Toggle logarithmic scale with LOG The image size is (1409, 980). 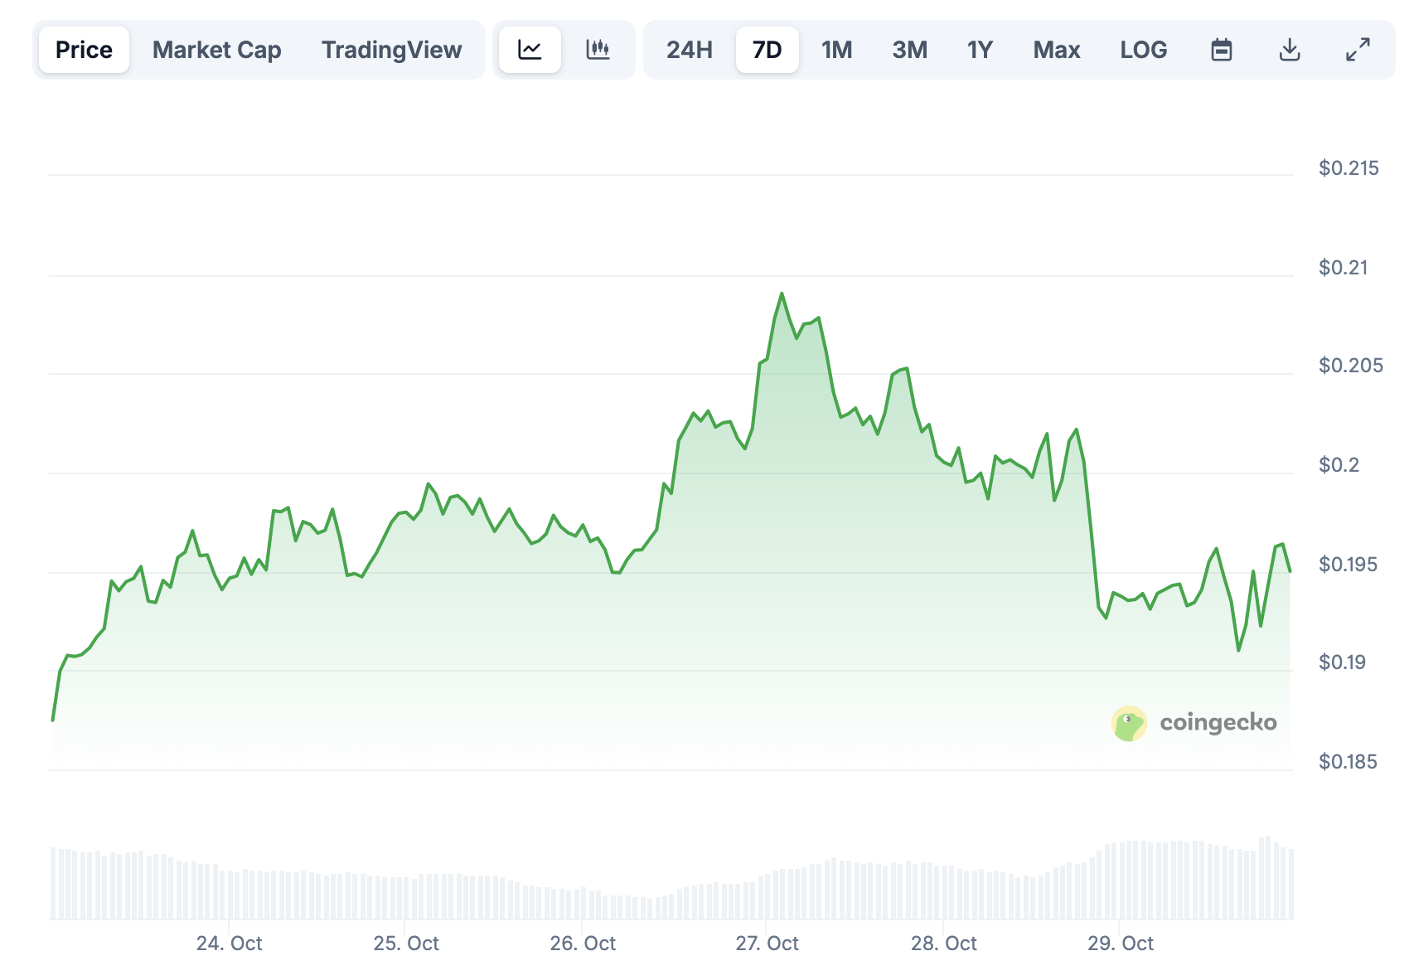(x=1144, y=50)
